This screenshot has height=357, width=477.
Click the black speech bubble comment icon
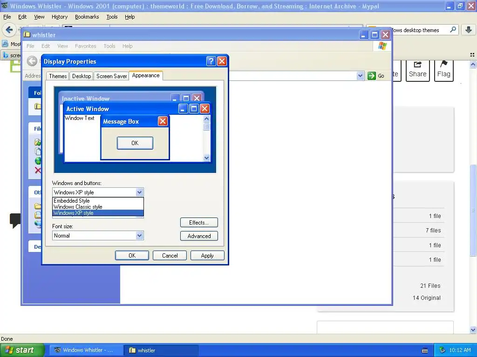pyautogui.click(x=15, y=220)
